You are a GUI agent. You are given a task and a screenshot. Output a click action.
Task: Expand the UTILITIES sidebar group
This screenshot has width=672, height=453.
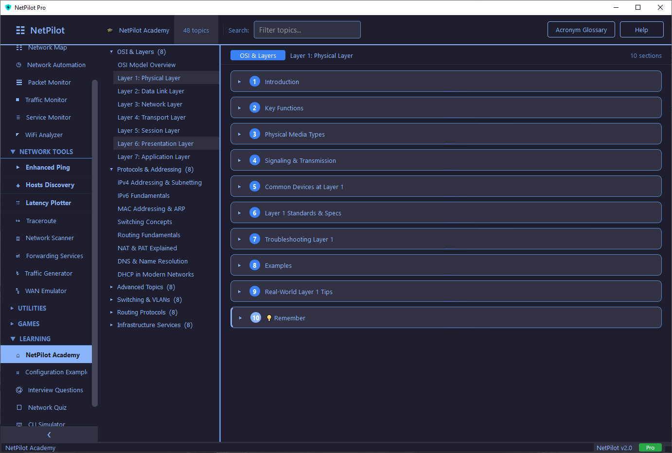tap(12, 309)
